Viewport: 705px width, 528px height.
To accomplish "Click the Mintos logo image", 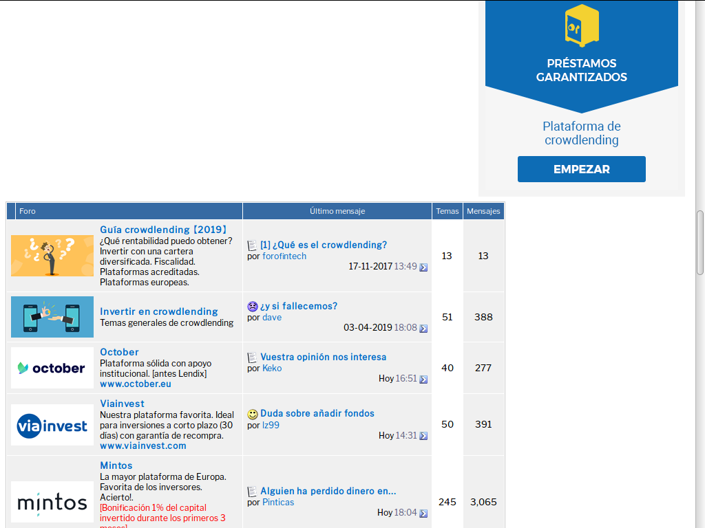I will point(52,502).
